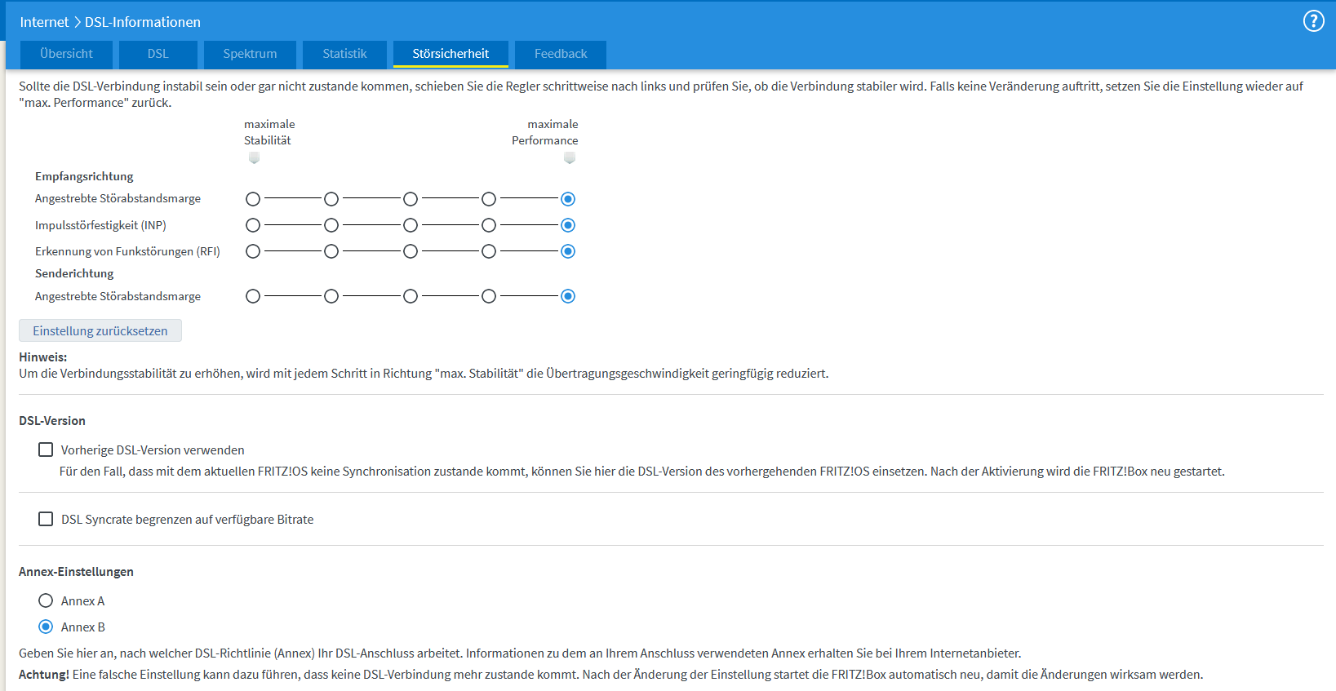The height and width of the screenshot is (691, 1336).
Task: Click the Annex B label
Action: pos(82,627)
